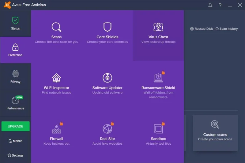
Task: Click the Protection padlock icon
Action: (x=15, y=47)
